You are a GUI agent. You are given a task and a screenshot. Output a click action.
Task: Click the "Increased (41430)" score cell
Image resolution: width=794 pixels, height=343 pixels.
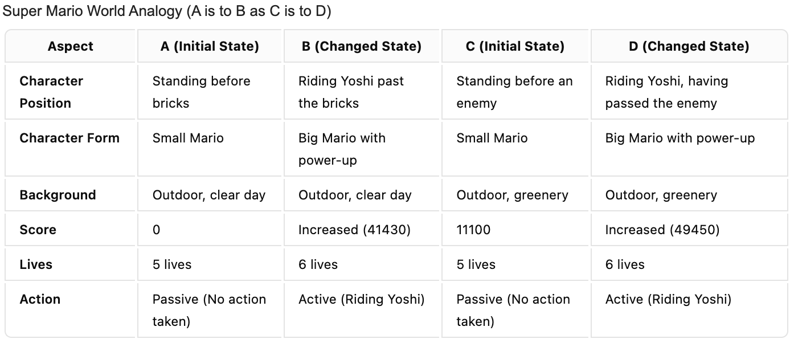(x=354, y=230)
